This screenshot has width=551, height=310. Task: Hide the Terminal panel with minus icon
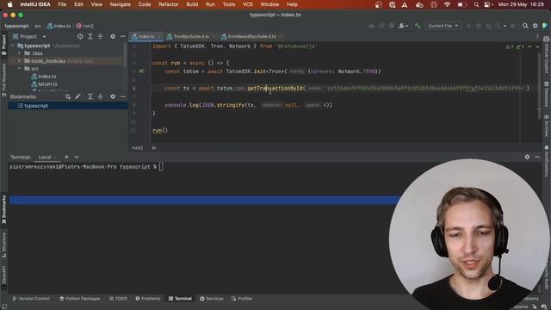(x=537, y=157)
